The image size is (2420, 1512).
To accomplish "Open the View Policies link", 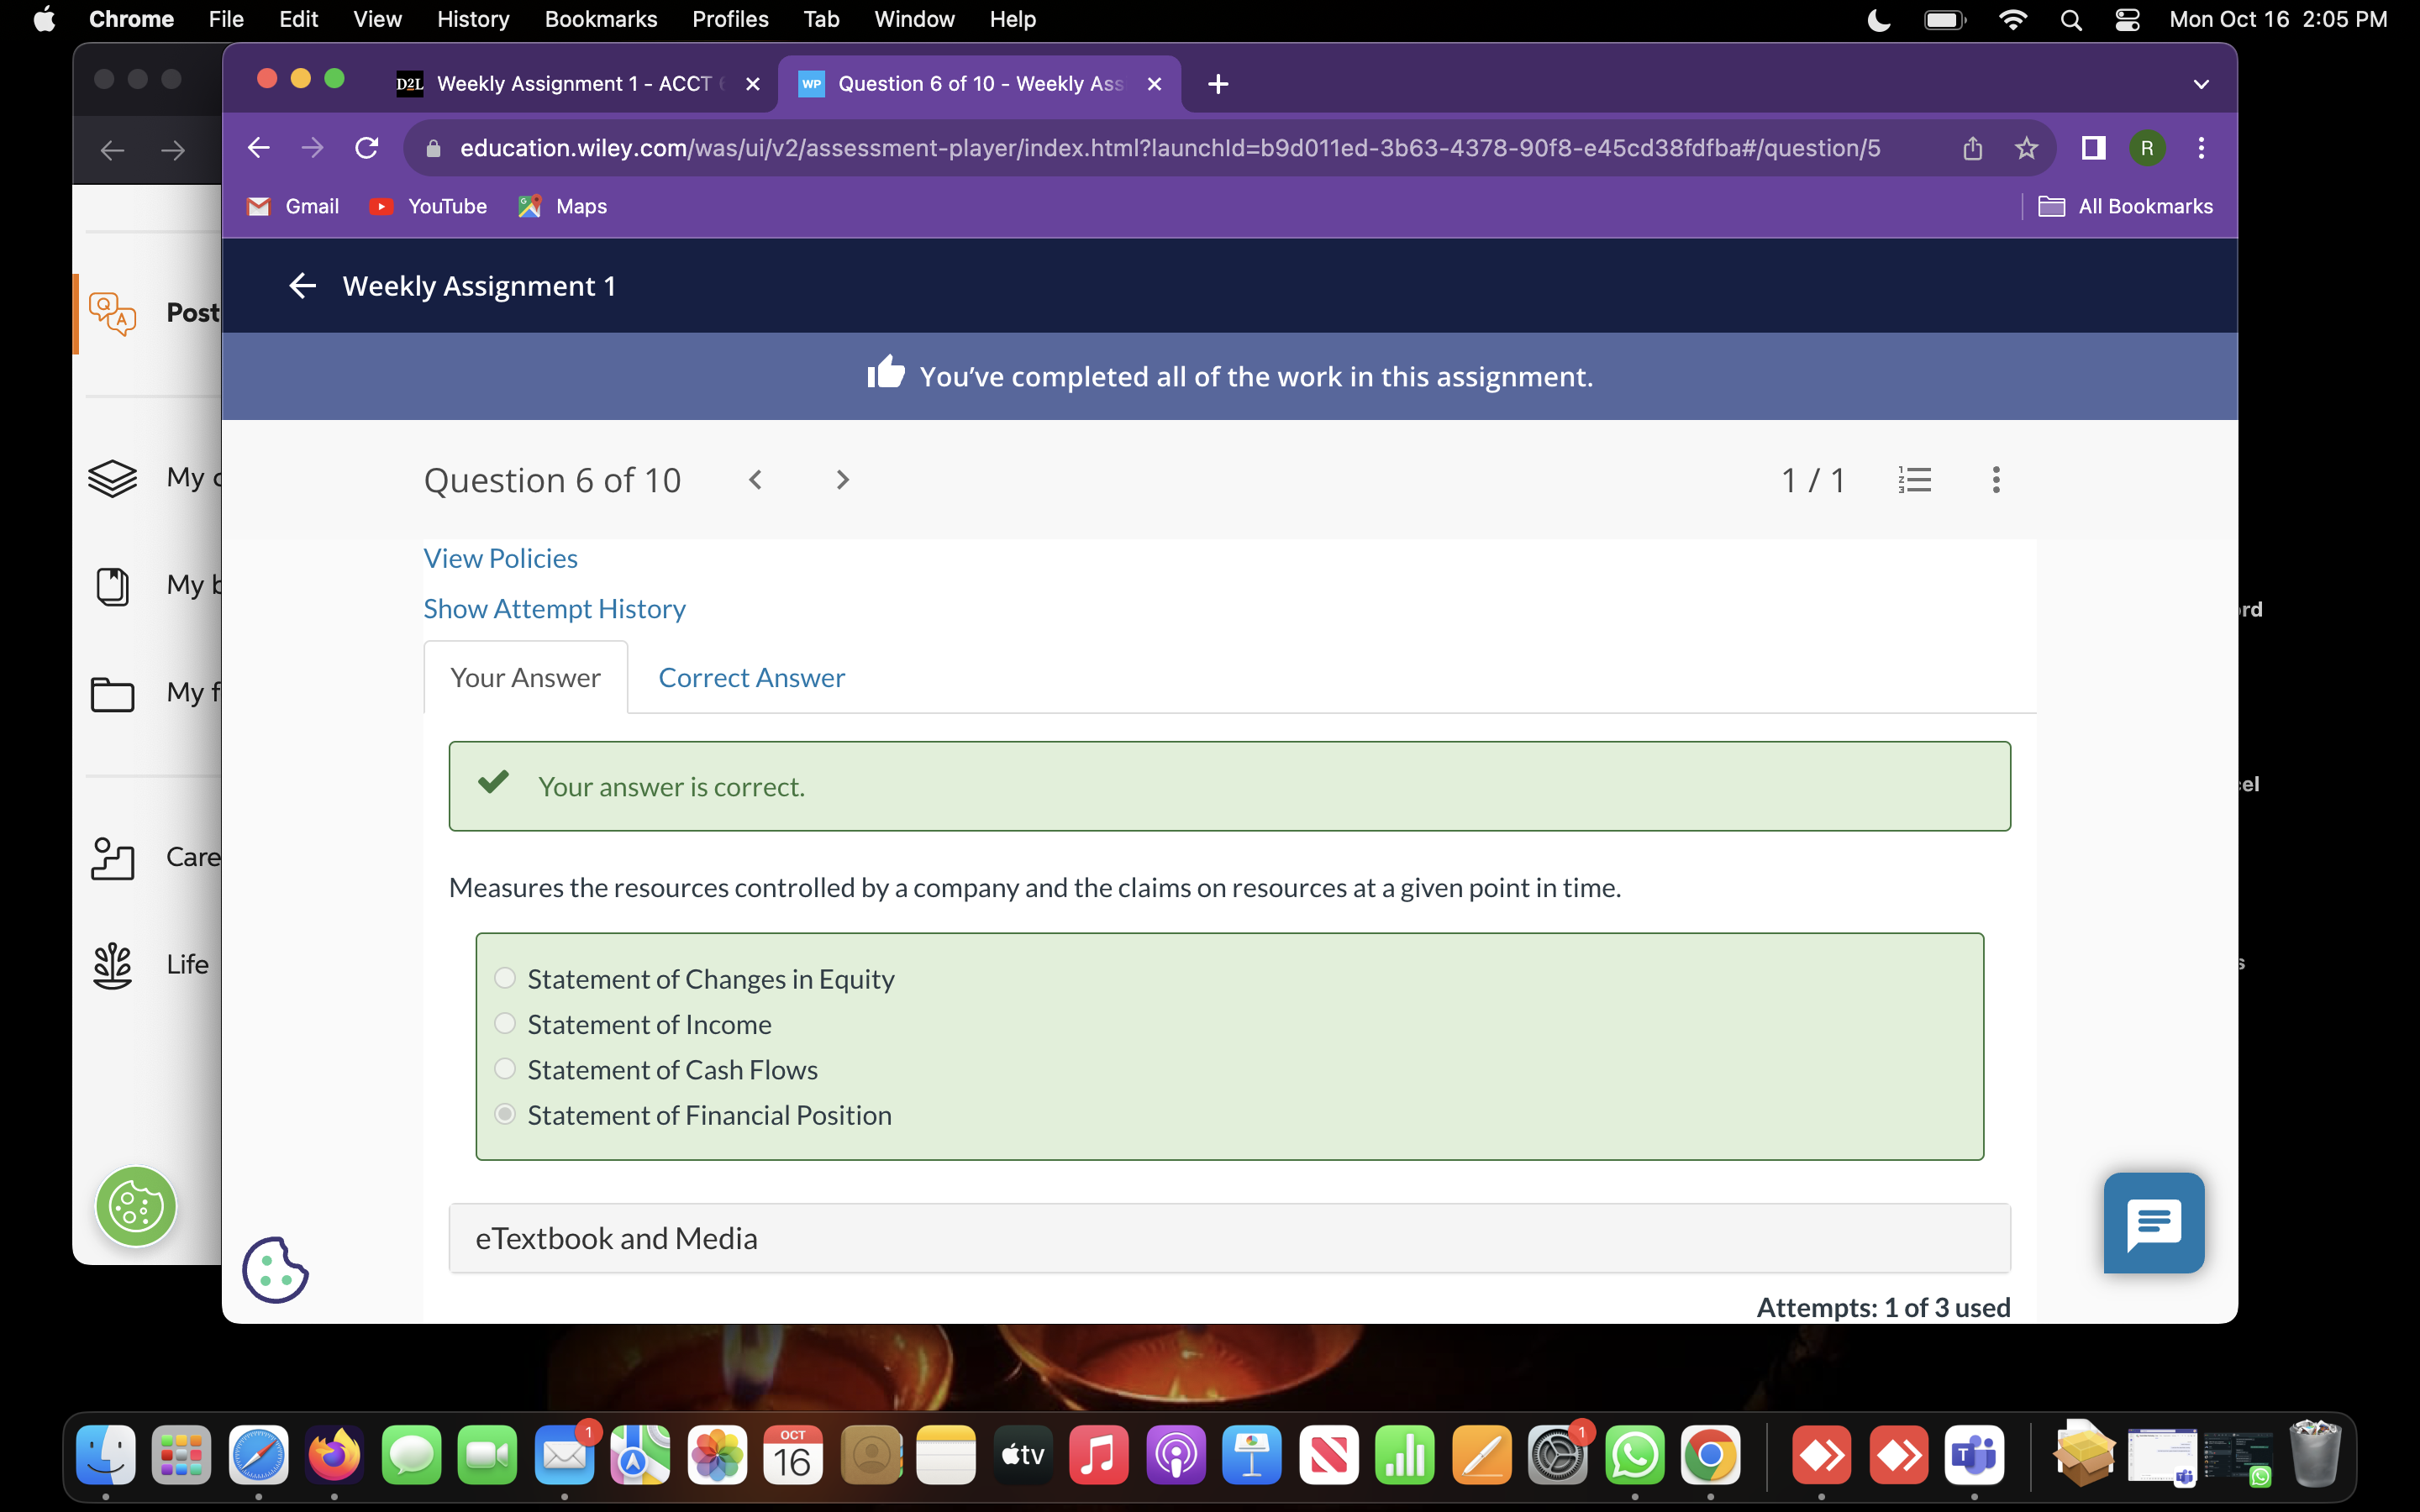I will tap(500, 558).
